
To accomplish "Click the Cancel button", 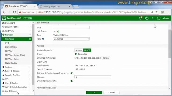I will (x=112, y=93).
